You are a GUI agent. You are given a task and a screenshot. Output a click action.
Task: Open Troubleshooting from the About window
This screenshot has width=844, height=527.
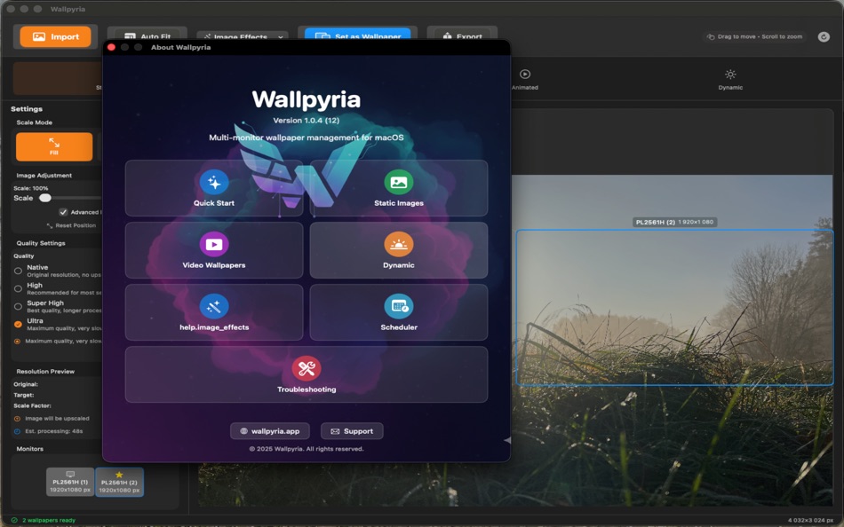coord(306,373)
